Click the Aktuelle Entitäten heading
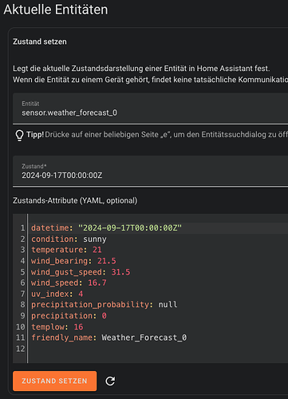The image size is (288, 399). [56, 10]
